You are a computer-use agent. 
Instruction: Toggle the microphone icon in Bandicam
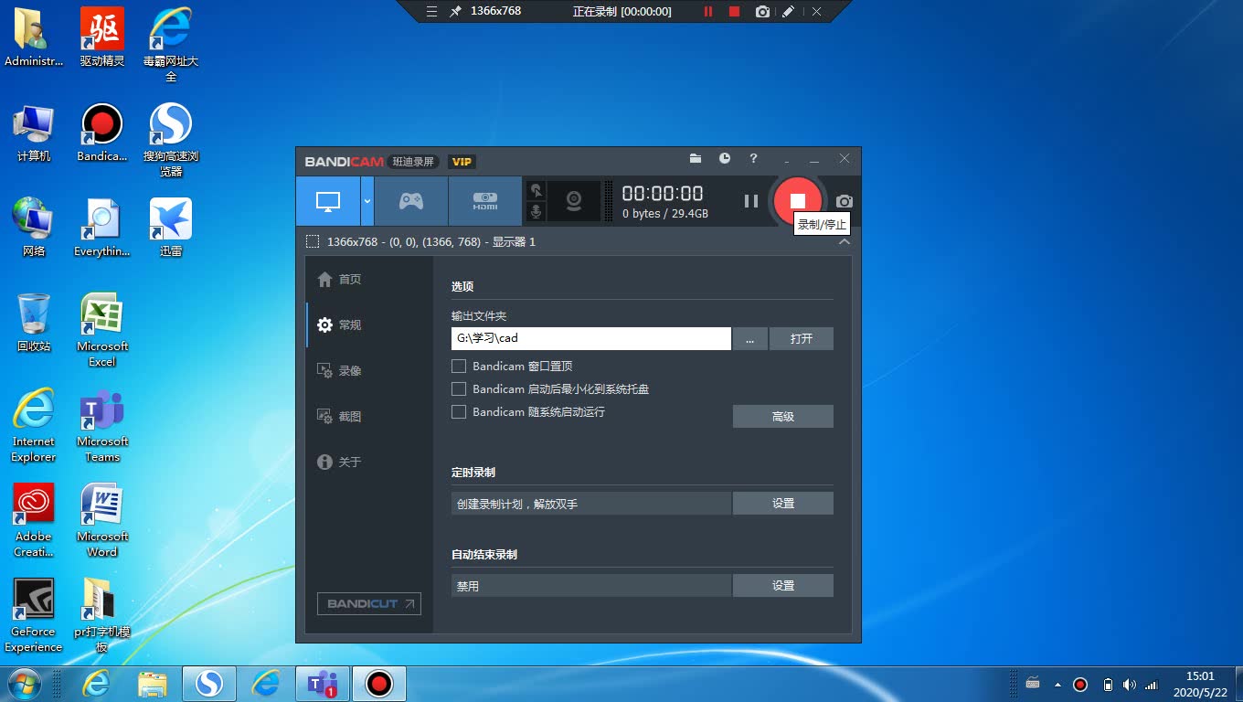(537, 212)
